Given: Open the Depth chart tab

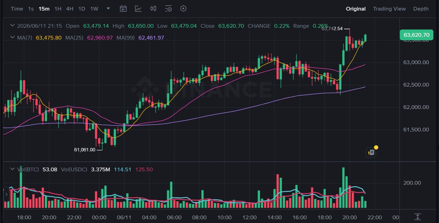Looking at the screenshot, I should coord(421,9).
